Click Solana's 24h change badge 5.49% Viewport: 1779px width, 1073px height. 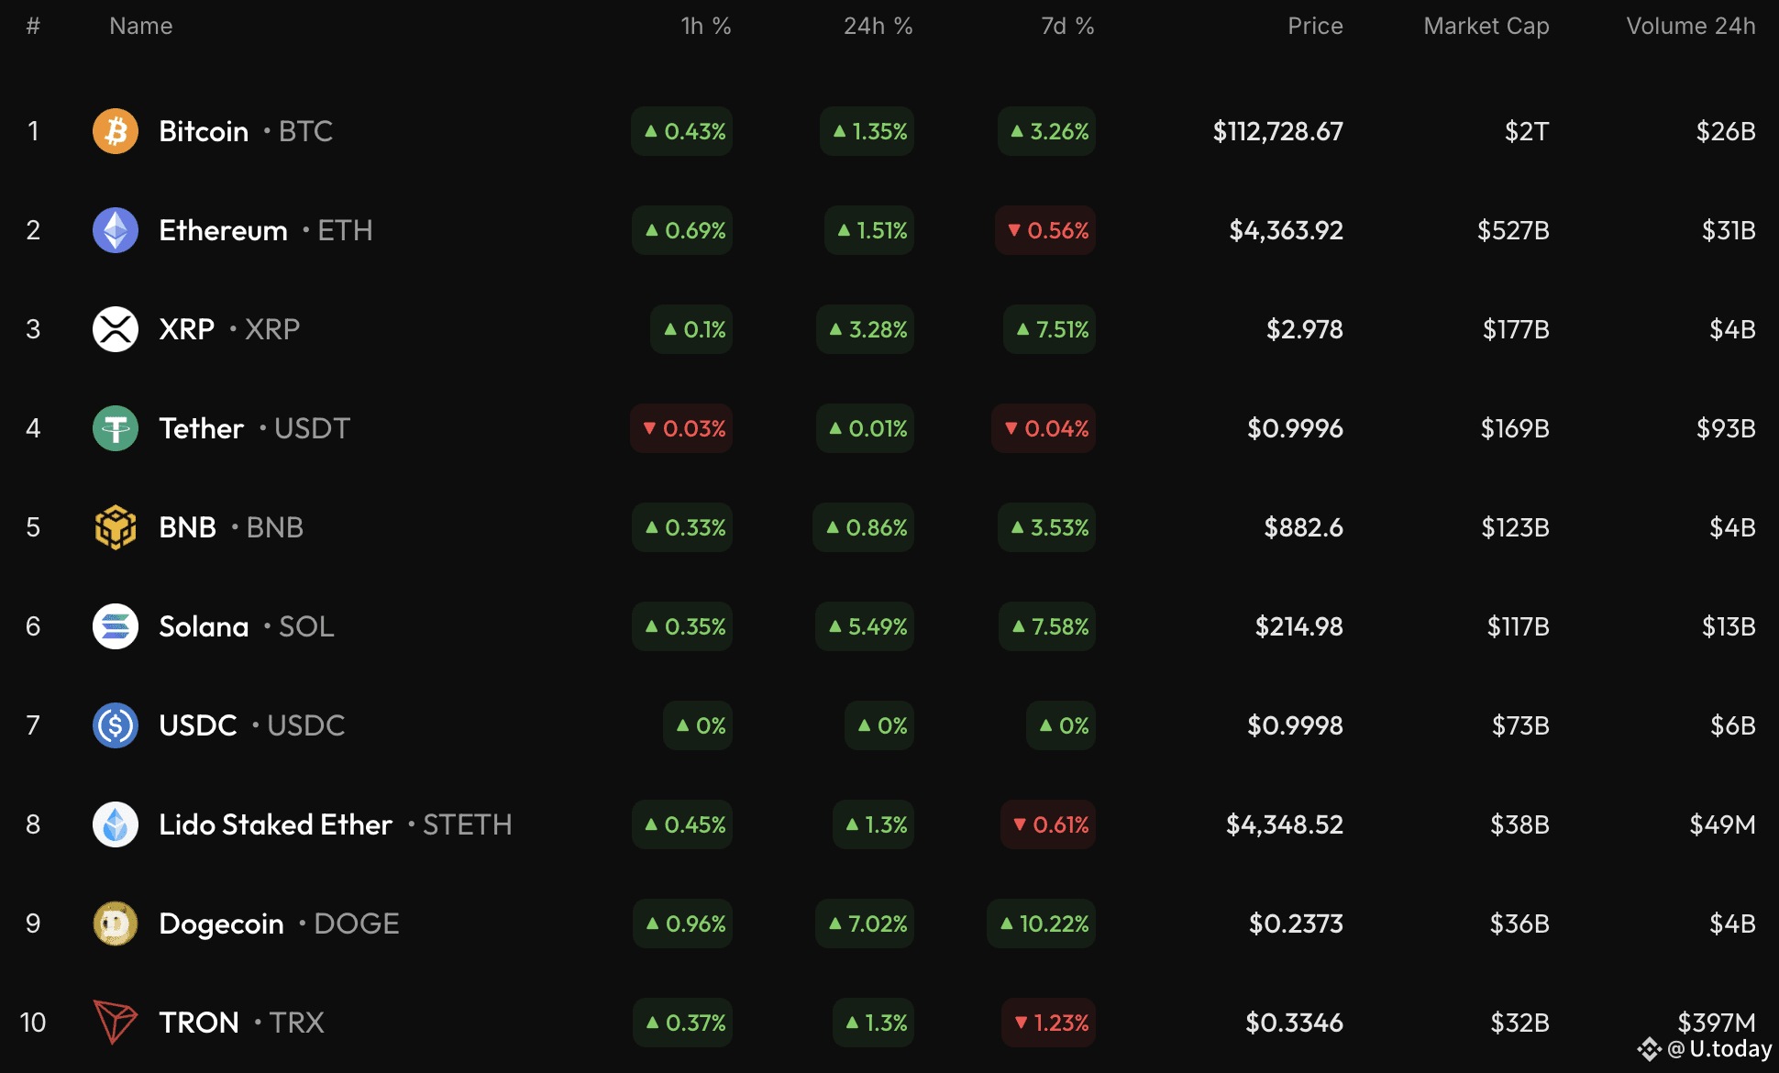(865, 626)
